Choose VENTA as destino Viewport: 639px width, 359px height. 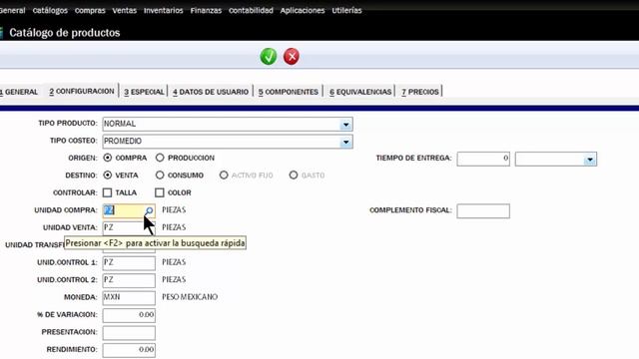(108, 176)
